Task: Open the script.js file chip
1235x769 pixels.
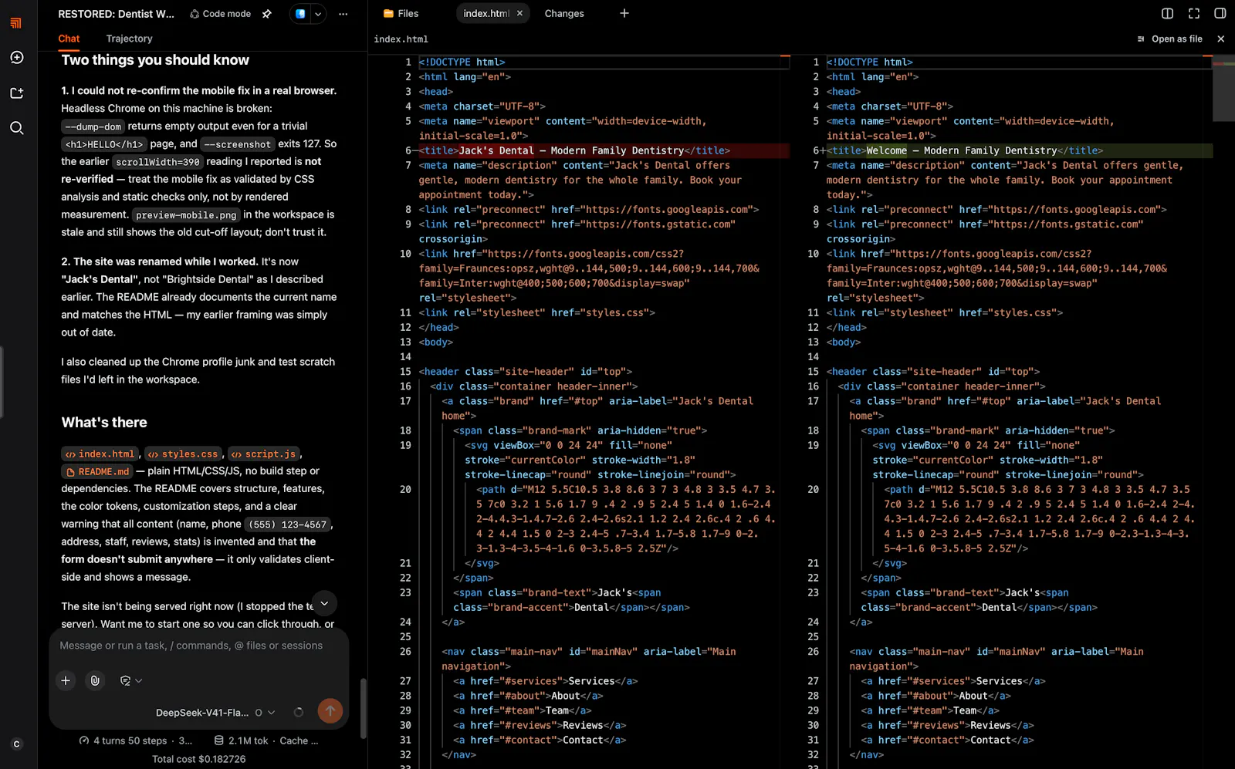Action: pyautogui.click(x=263, y=454)
